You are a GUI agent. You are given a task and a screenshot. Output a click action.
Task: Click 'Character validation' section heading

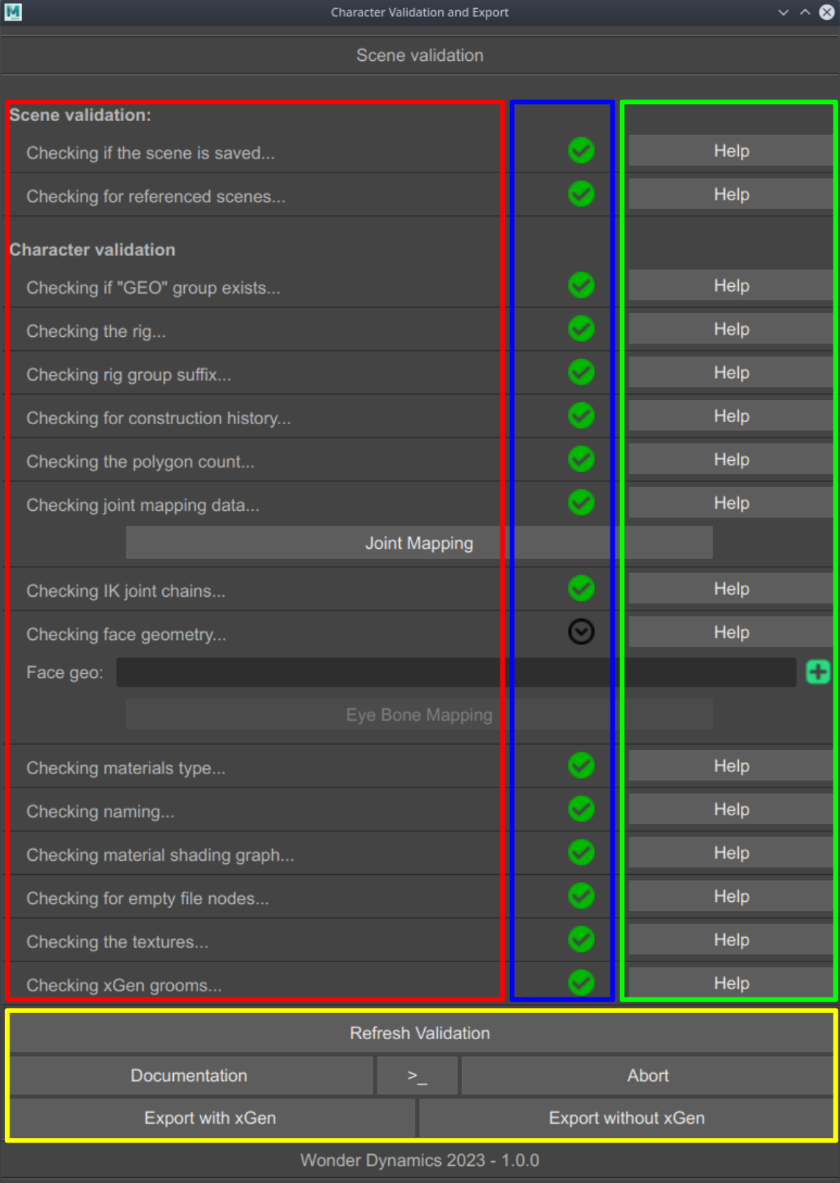92,250
